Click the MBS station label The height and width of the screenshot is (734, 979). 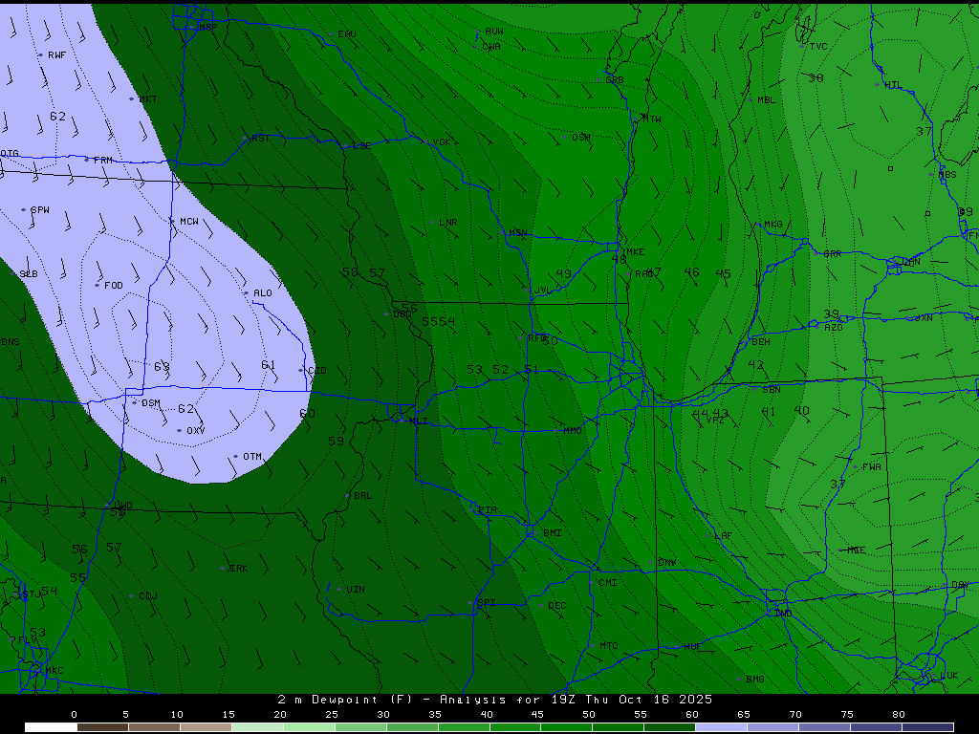click(x=947, y=175)
